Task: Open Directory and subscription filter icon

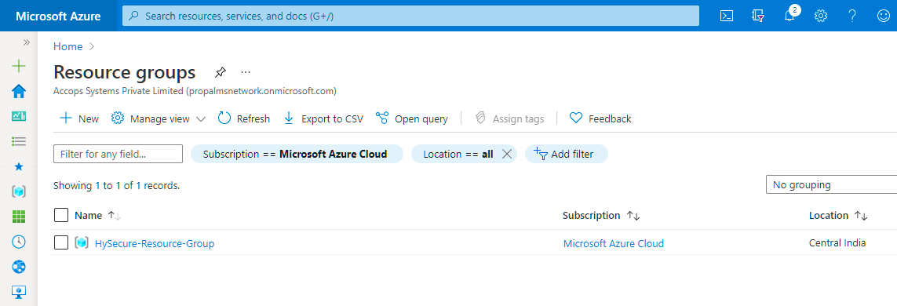Action: (x=758, y=16)
